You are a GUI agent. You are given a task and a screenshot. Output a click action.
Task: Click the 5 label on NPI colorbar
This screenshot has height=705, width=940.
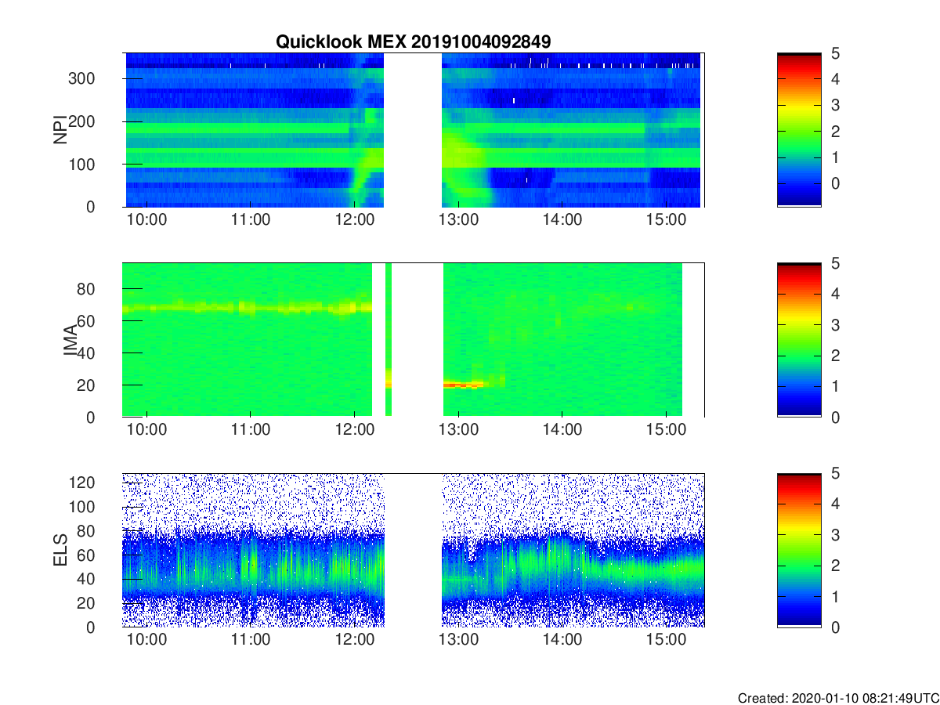(834, 53)
